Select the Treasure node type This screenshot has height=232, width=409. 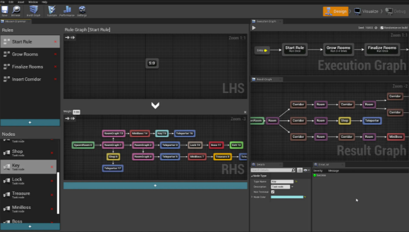(x=28, y=195)
